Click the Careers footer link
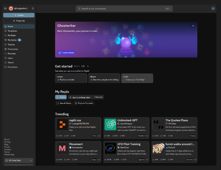The width and height of the screenshot is (221, 170). click(x=8, y=149)
